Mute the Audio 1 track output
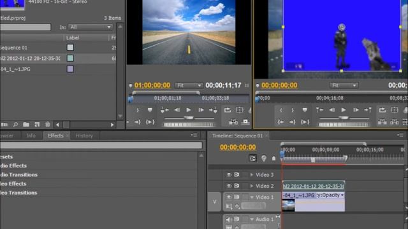The image size is (408, 229). 229,219
